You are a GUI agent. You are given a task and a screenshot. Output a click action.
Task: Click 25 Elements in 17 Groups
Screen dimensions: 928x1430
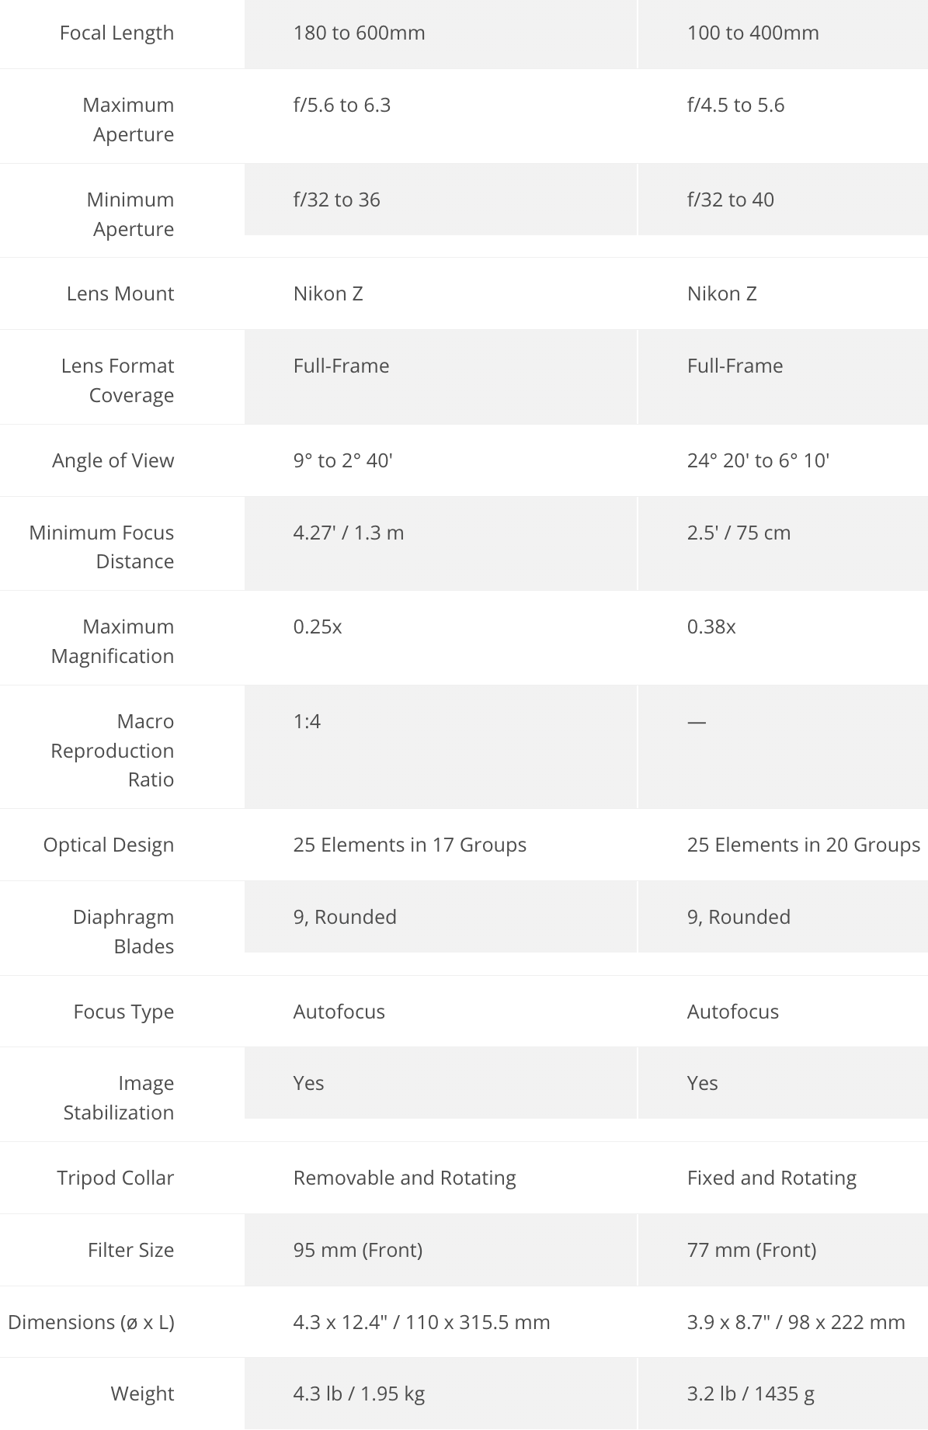coord(409,845)
